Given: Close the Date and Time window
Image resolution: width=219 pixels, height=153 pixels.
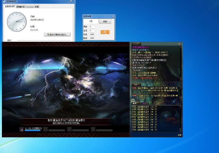Looking at the screenshot, I should tap(71, 1).
